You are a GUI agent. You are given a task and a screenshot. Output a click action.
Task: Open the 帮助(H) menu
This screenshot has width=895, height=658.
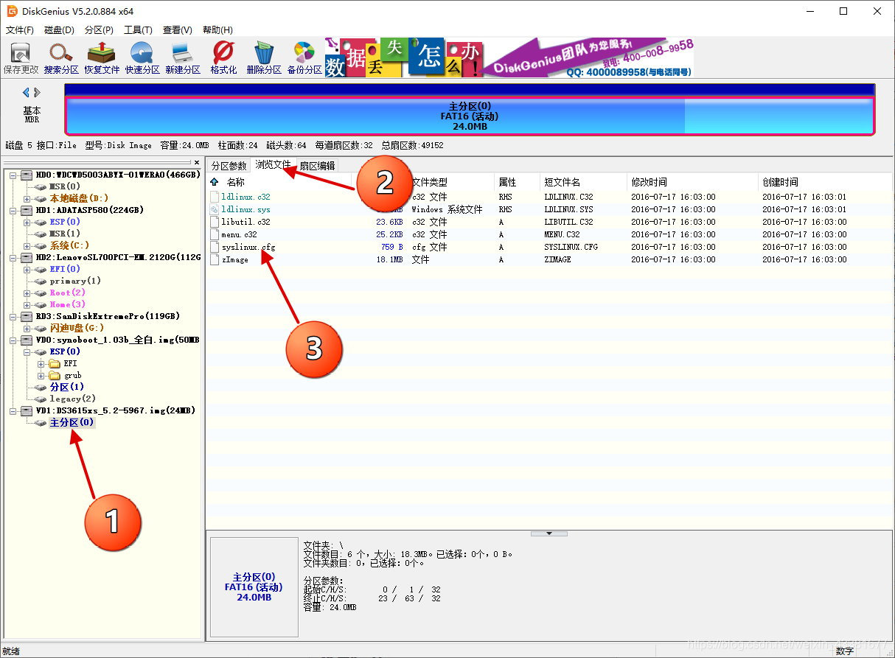[217, 30]
